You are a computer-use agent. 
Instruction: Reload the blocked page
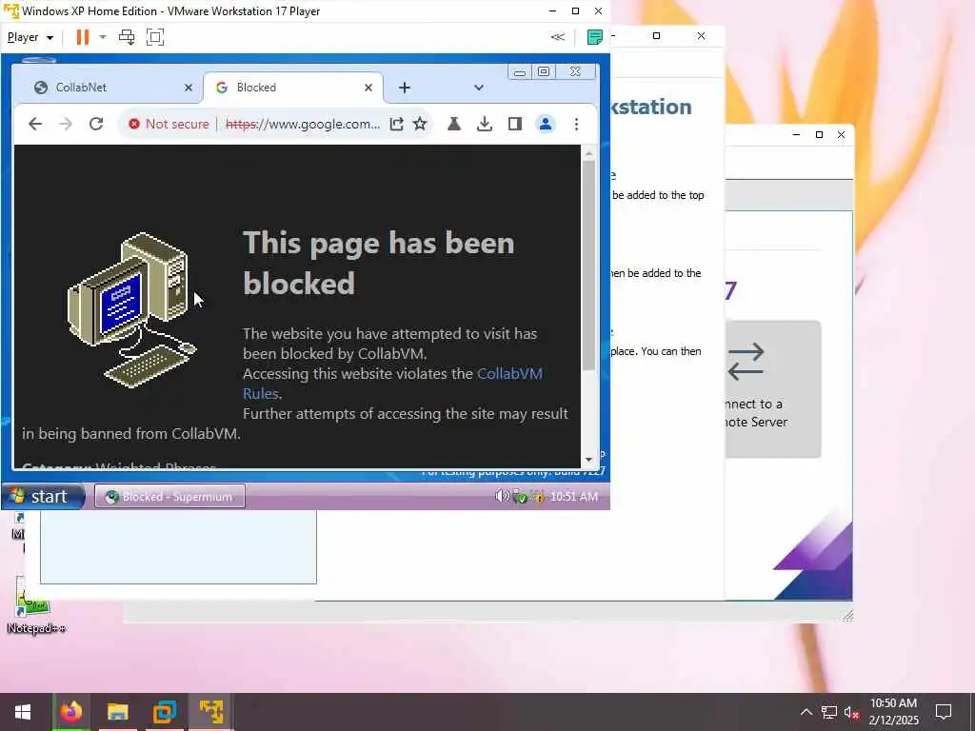(x=96, y=124)
